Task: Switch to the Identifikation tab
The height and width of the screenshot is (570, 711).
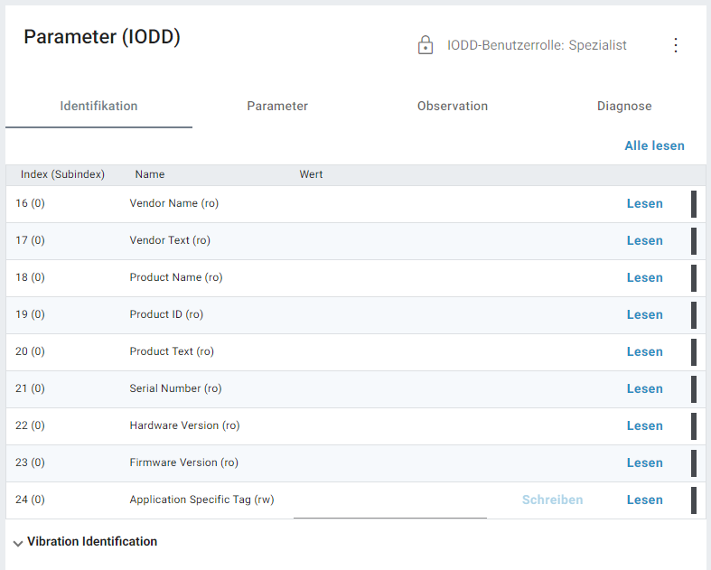Action: coord(98,106)
